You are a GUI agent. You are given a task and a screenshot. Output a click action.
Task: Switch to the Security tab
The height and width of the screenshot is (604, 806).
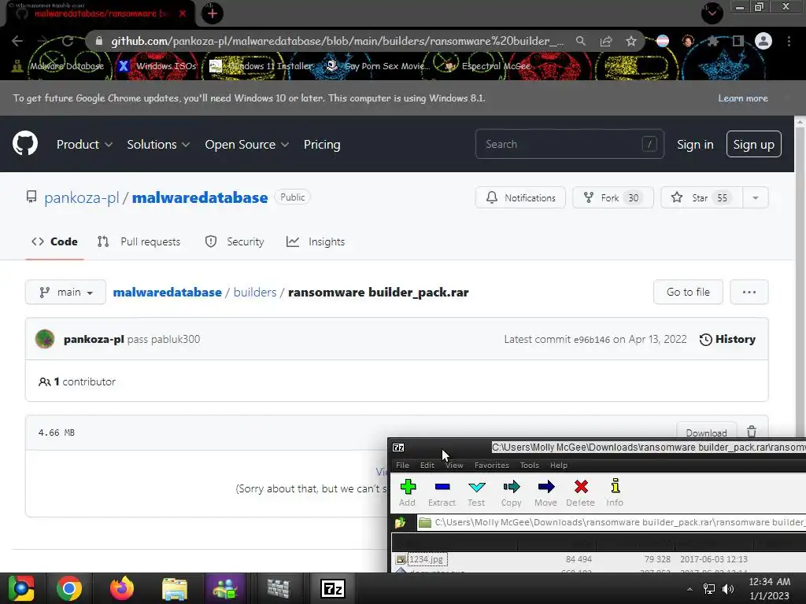click(x=235, y=242)
